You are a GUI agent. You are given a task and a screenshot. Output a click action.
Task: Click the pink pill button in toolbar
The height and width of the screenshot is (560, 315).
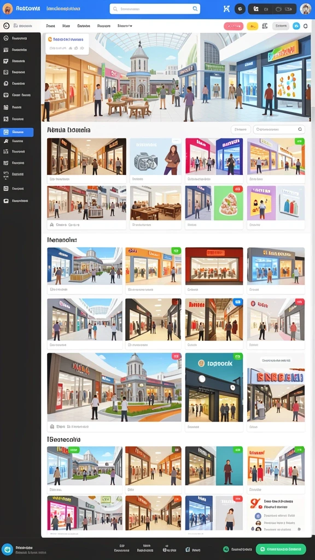234,26
